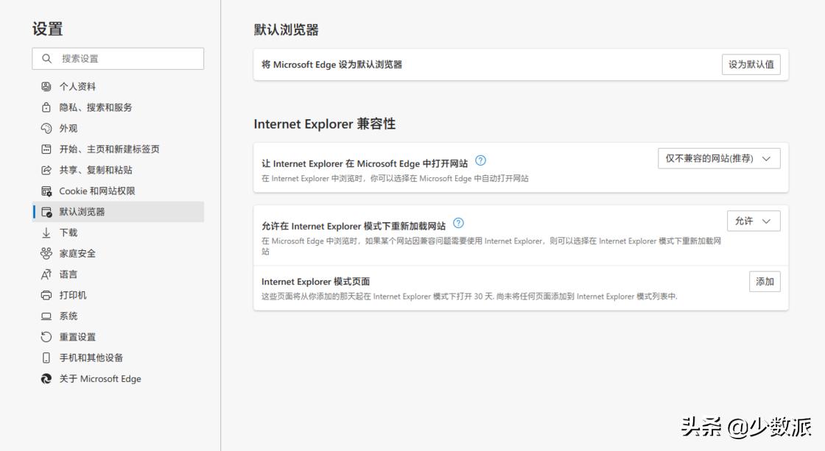Open the help icon next to IE compatibility setting
The image size is (825, 451).
(482, 161)
